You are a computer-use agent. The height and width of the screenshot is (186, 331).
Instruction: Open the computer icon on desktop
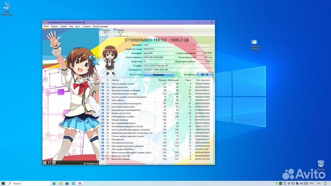coord(7,9)
